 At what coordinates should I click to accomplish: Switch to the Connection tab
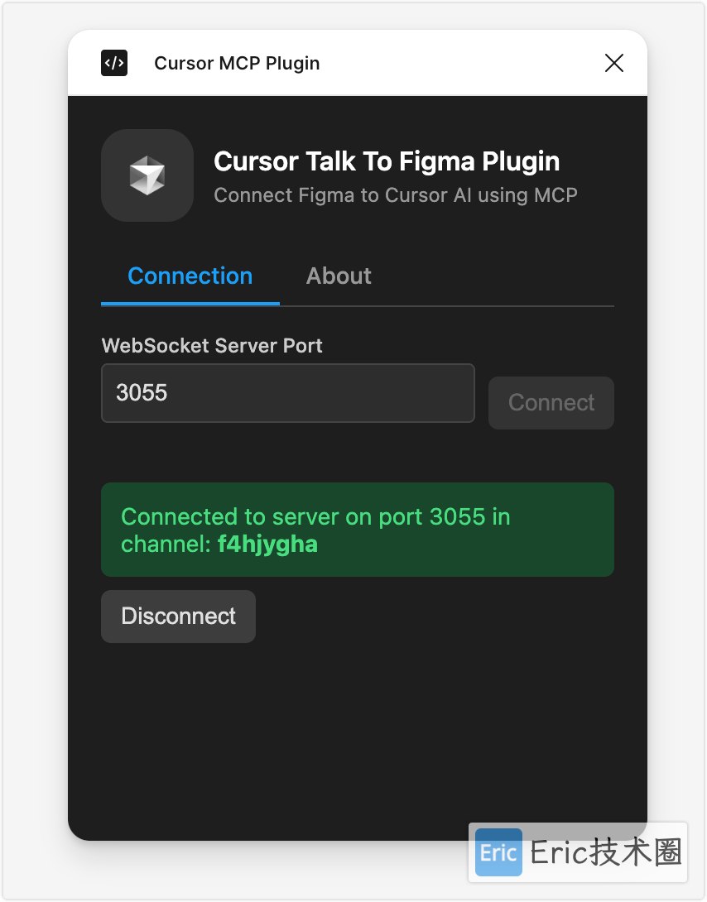coord(190,276)
